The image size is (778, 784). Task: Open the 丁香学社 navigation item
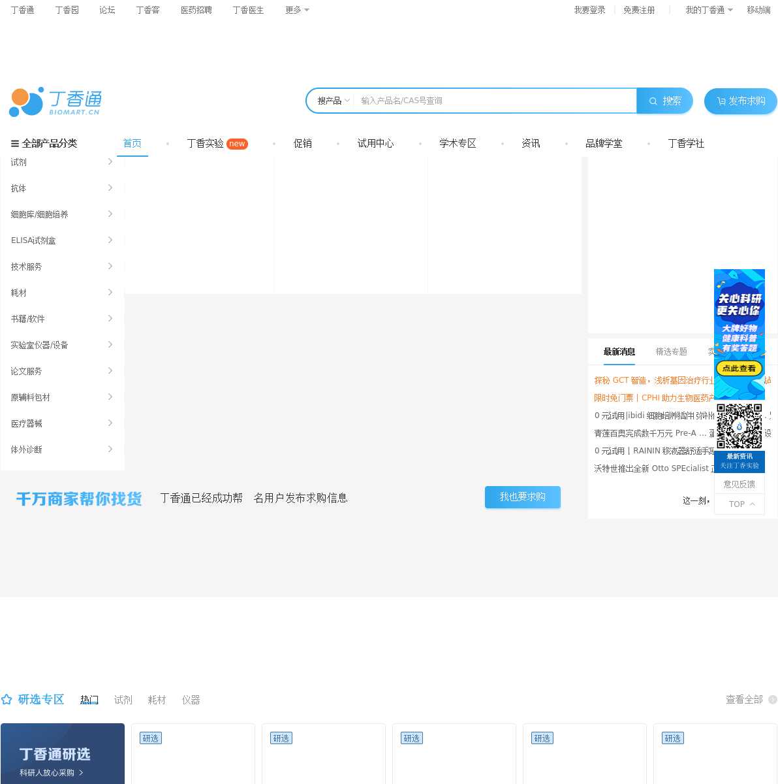[686, 143]
